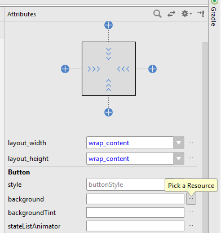Pick a resource for layout_width
This screenshot has width=221, height=233.
click(191, 142)
